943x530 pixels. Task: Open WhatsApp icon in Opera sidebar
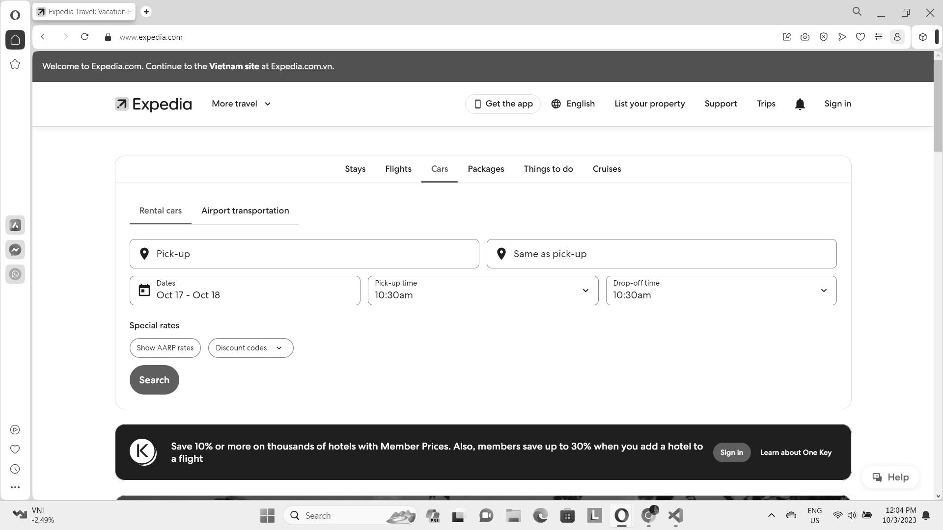pyautogui.click(x=15, y=274)
